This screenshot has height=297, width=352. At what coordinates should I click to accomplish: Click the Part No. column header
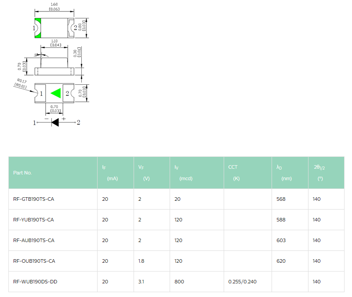point(22,173)
